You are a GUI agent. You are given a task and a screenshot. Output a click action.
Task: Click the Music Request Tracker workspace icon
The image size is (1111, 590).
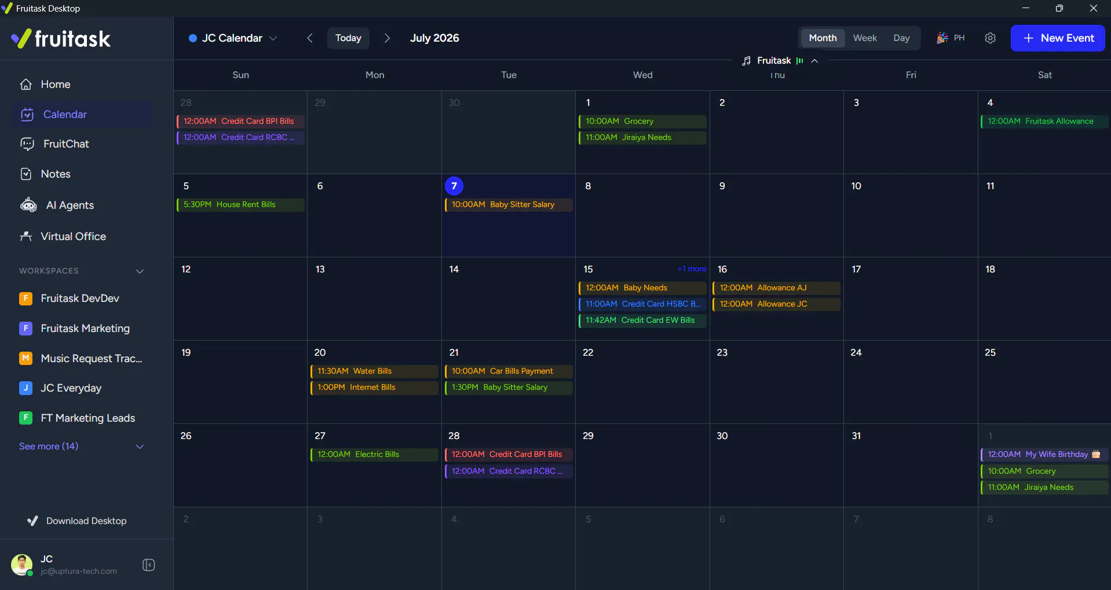25,359
